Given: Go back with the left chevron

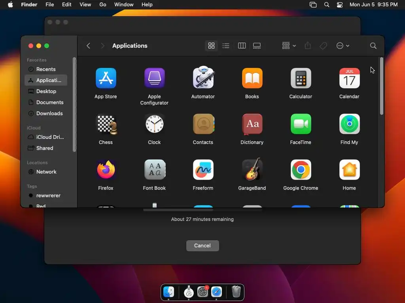Looking at the screenshot, I should (88, 46).
